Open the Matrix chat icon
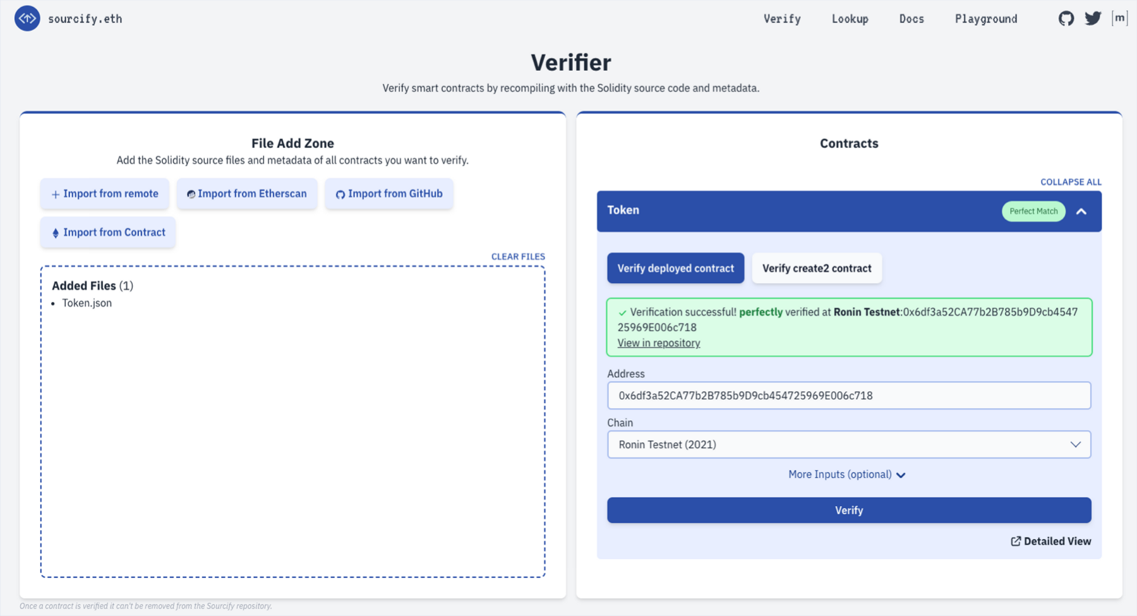This screenshot has height=616, width=1137. [1119, 18]
